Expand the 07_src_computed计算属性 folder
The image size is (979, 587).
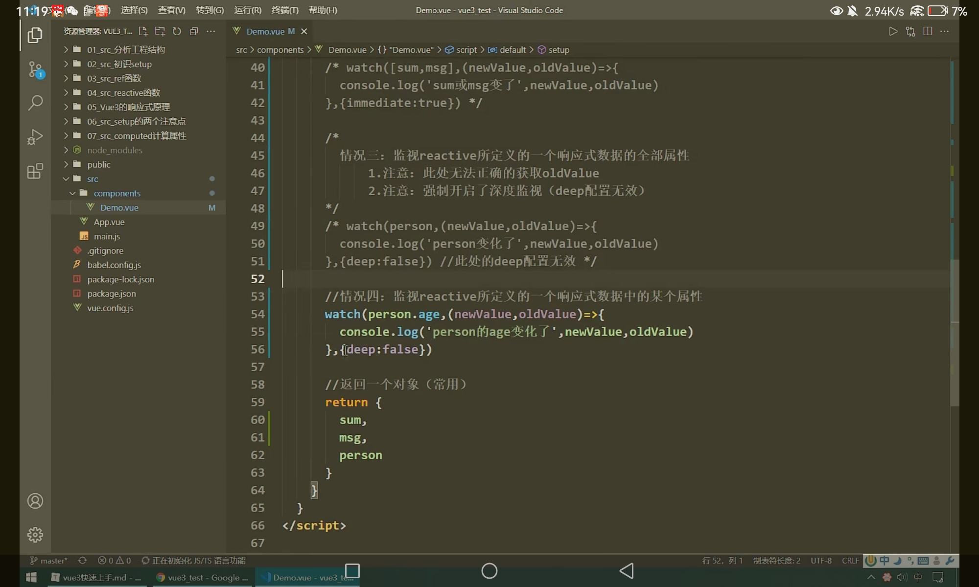click(137, 136)
